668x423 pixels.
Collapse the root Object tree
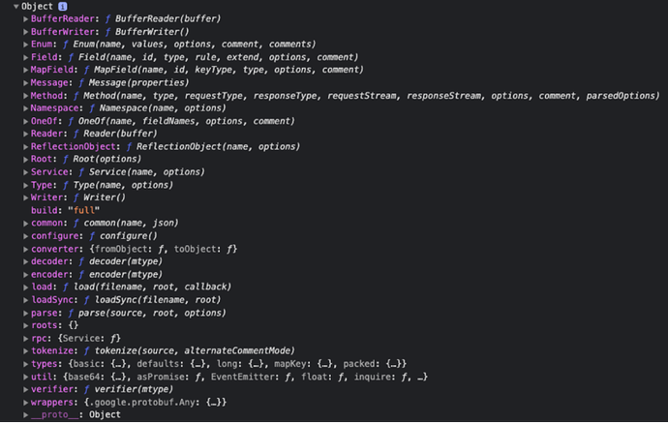[x=15, y=7]
